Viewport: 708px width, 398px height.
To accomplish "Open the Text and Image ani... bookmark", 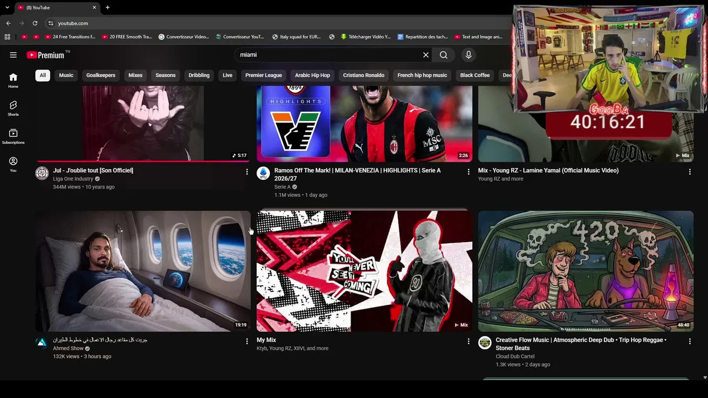I will (478, 37).
